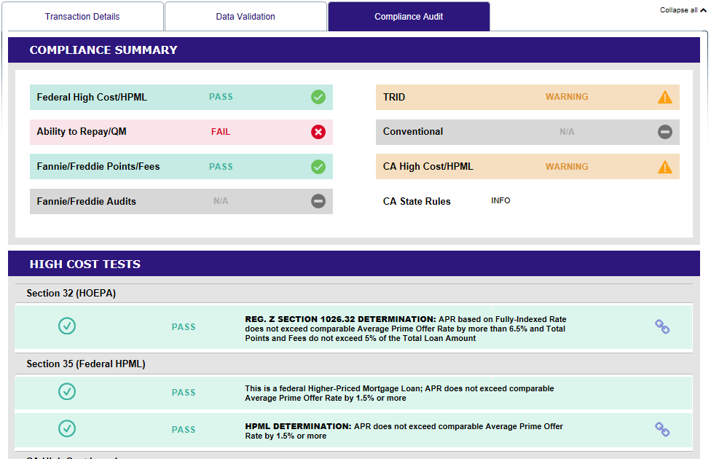
Task: Switch to the Transaction Details tab
Action: click(x=82, y=17)
